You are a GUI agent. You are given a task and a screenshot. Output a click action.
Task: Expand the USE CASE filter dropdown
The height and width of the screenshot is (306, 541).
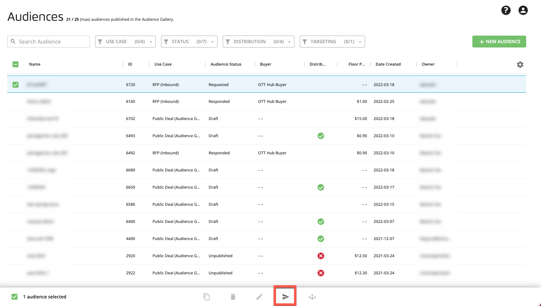coord(125,42)
